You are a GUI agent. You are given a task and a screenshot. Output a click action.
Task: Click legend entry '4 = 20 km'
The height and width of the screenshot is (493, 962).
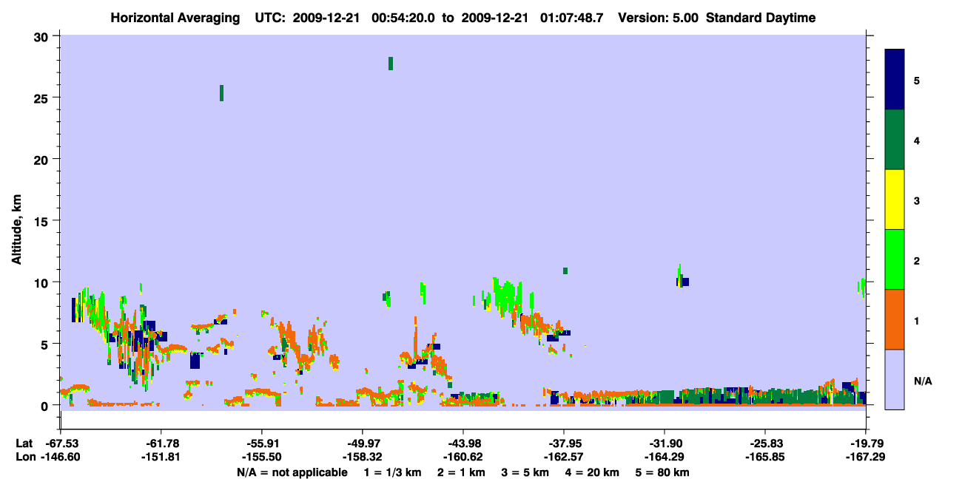pyautogui.click(x=593, y=472)
